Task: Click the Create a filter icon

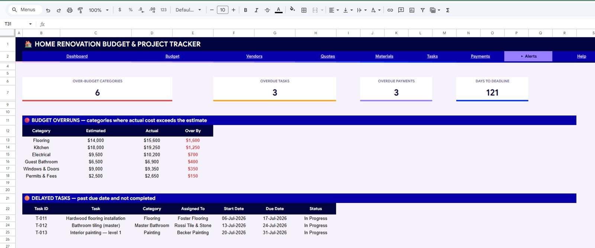Action: [422, 10]
